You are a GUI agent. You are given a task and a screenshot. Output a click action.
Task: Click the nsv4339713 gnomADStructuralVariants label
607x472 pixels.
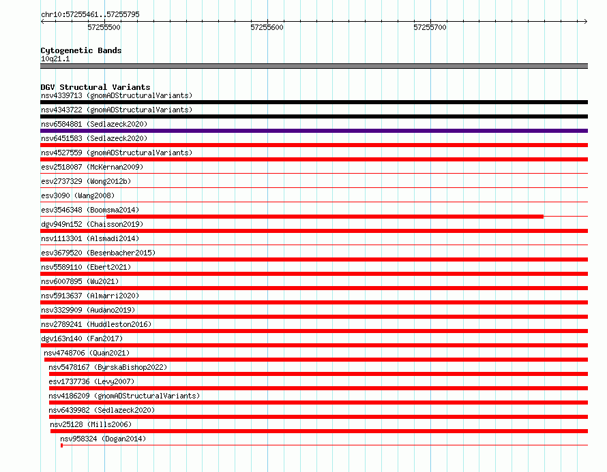point(117,95)
